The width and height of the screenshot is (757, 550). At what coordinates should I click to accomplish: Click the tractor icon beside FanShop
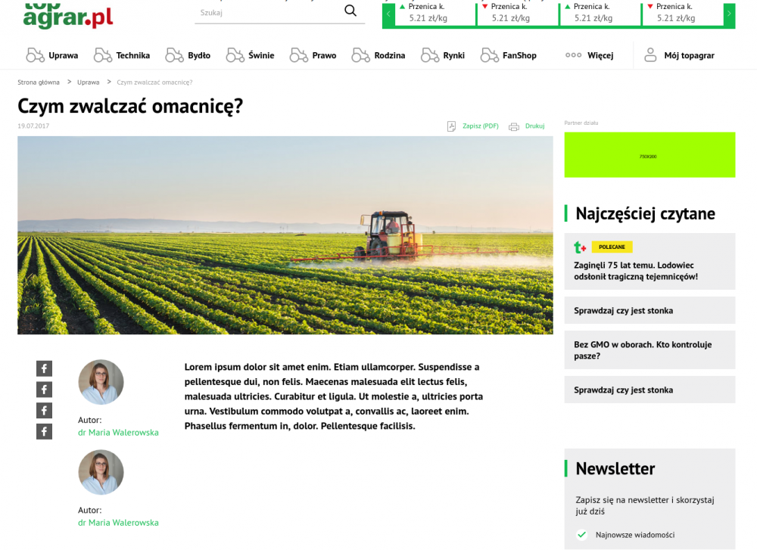point(490,55)
